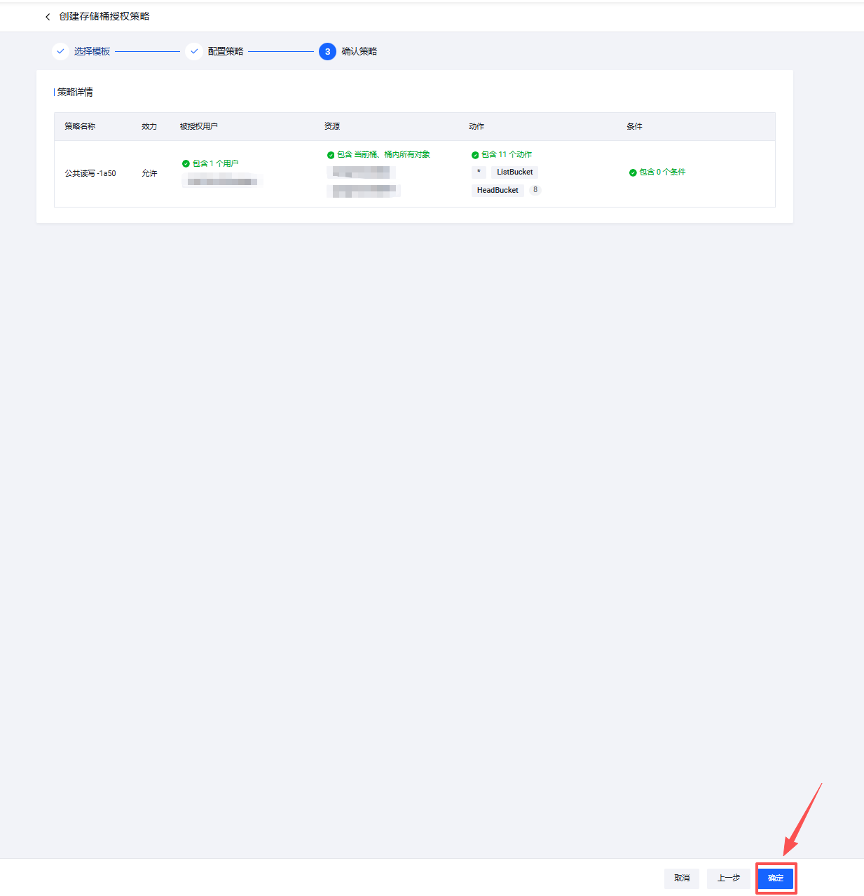Click green check icon beside 包含 1 个用户
Screen dimensions: 864x896
(186, 164)
